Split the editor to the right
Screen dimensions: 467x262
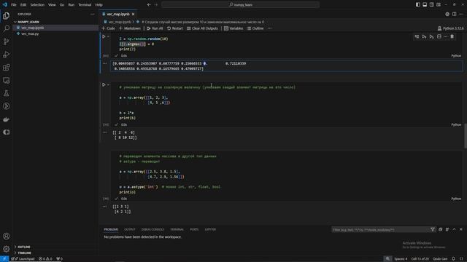(x=454, y=14)
